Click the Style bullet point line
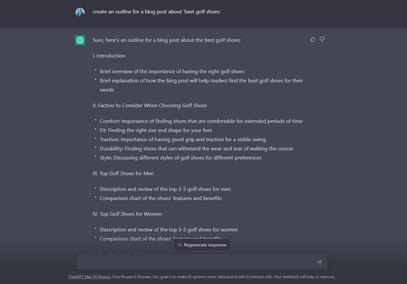This screenshot has width=407, height=284. click(180, 158)
